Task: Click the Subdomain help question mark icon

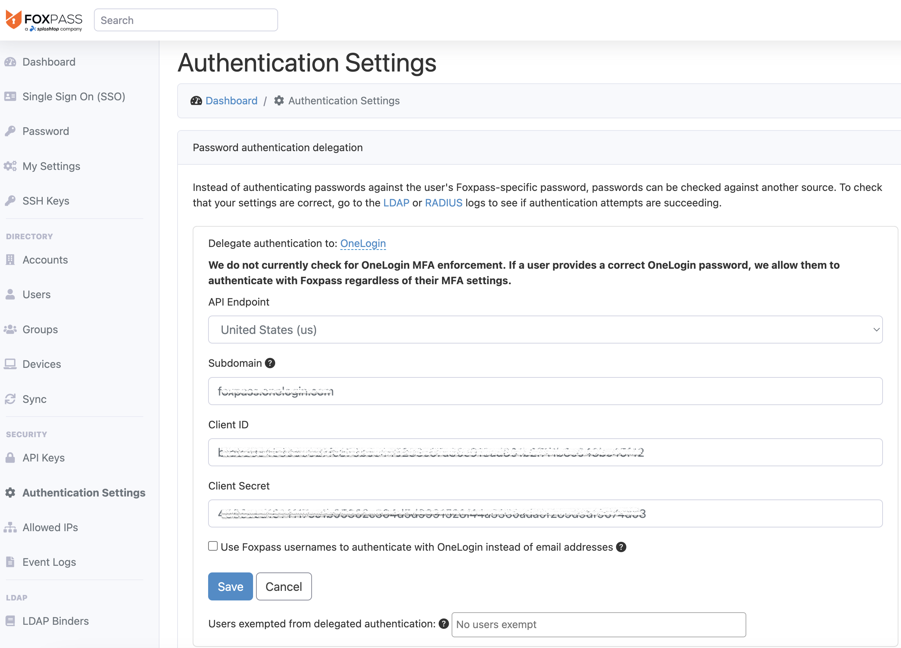Action: tap(270, 363)
